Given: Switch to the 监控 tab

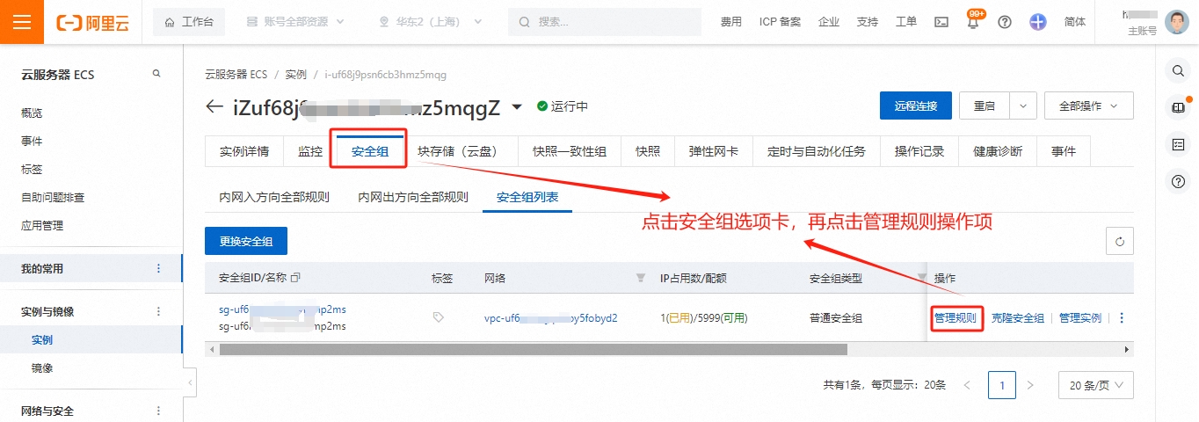Looking at the screenshot, I should tap(310, 151).
